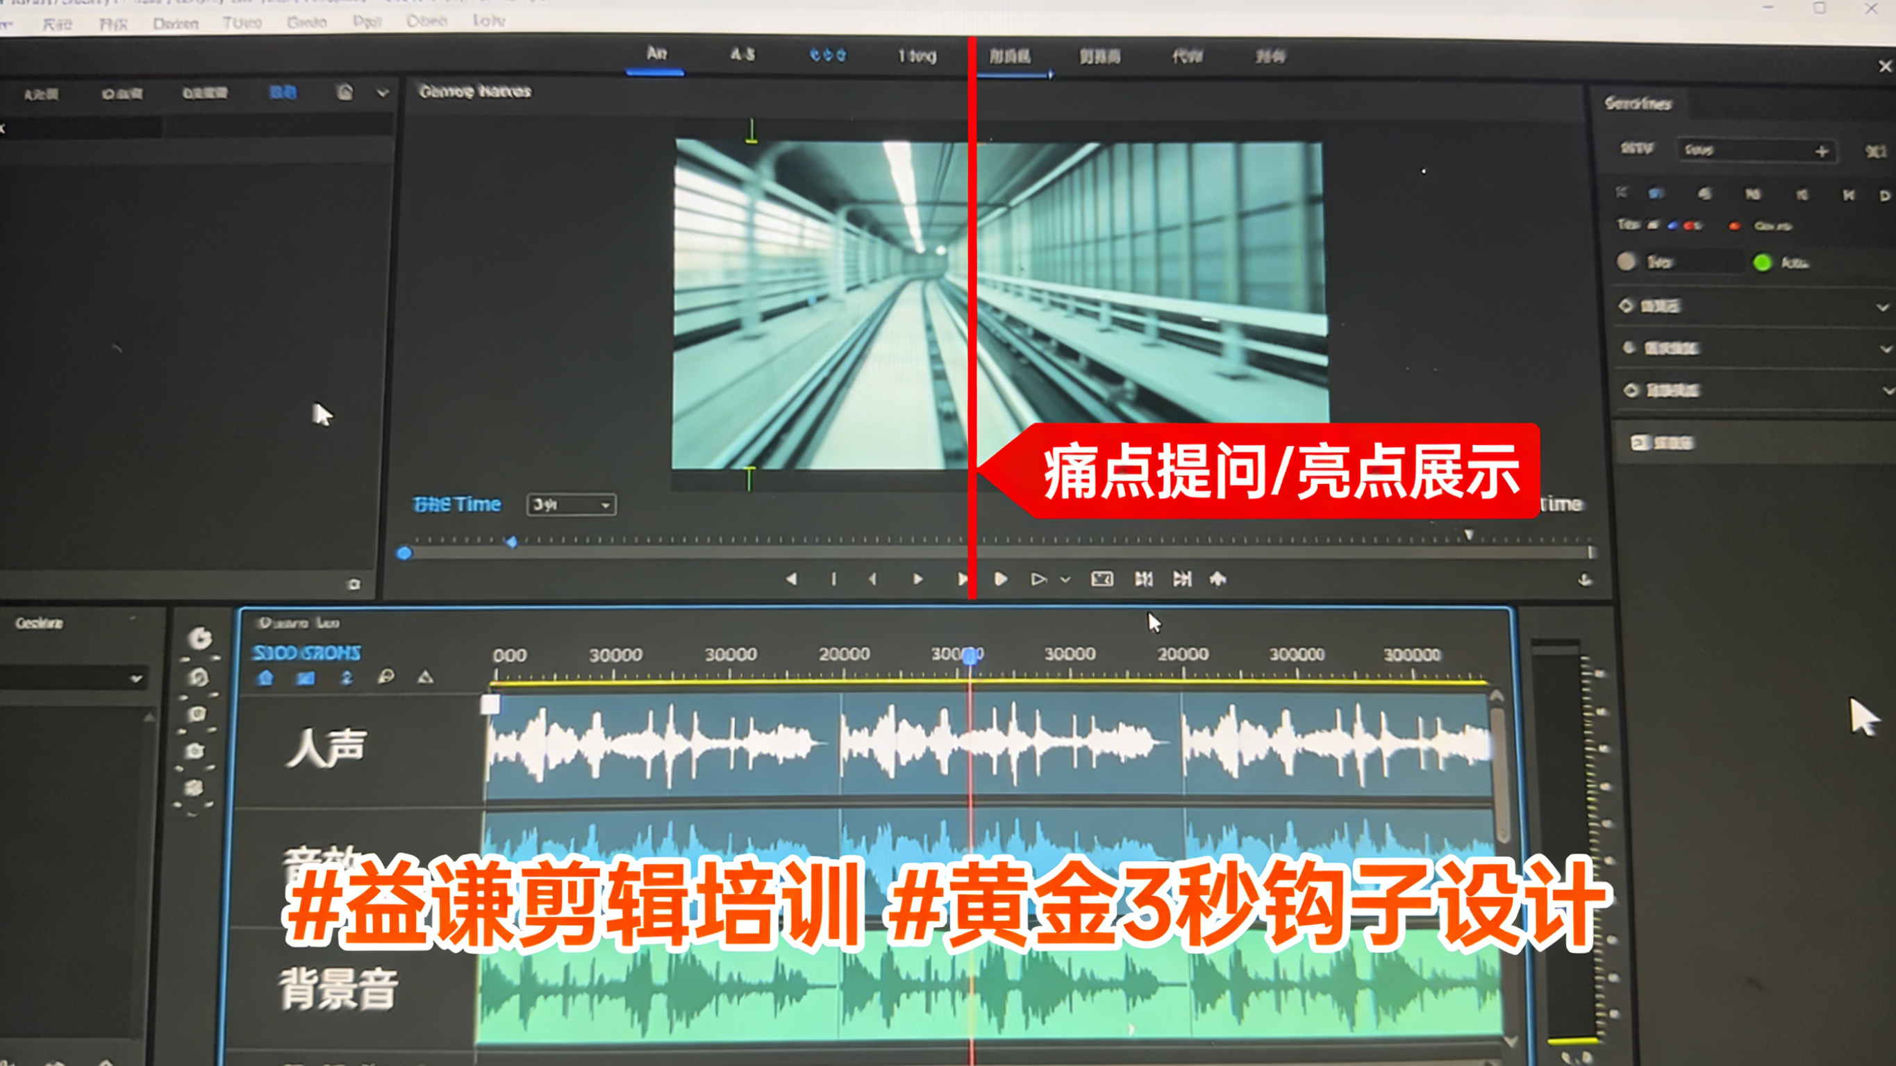Switch to the highlighted blue tab in left panel
Image resolution: width=1896 pixels, height=1066 pixels.
(x=283, y=93)
